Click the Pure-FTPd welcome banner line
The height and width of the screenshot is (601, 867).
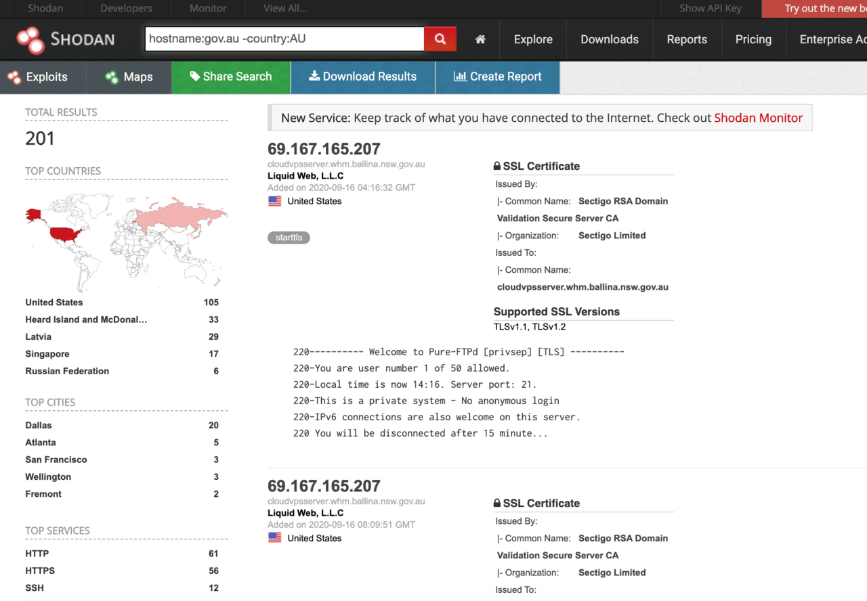point(459,352)
